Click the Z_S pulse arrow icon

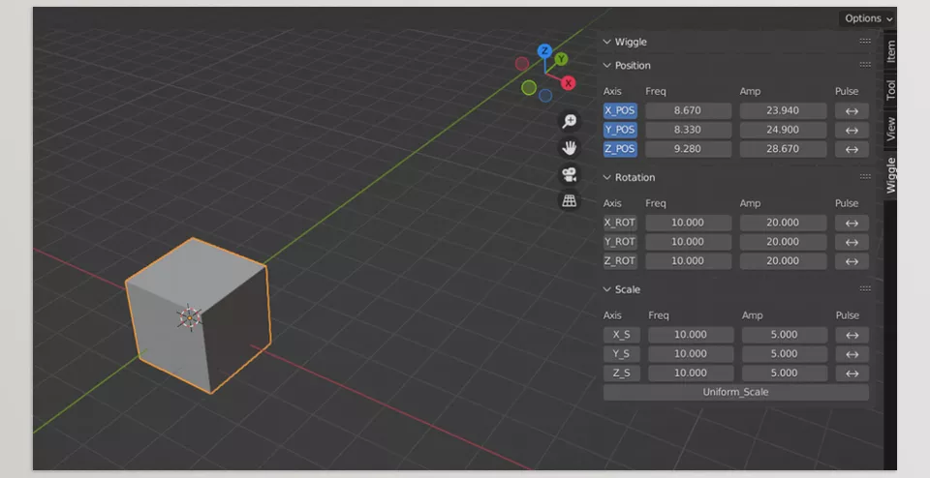(852, 373)
